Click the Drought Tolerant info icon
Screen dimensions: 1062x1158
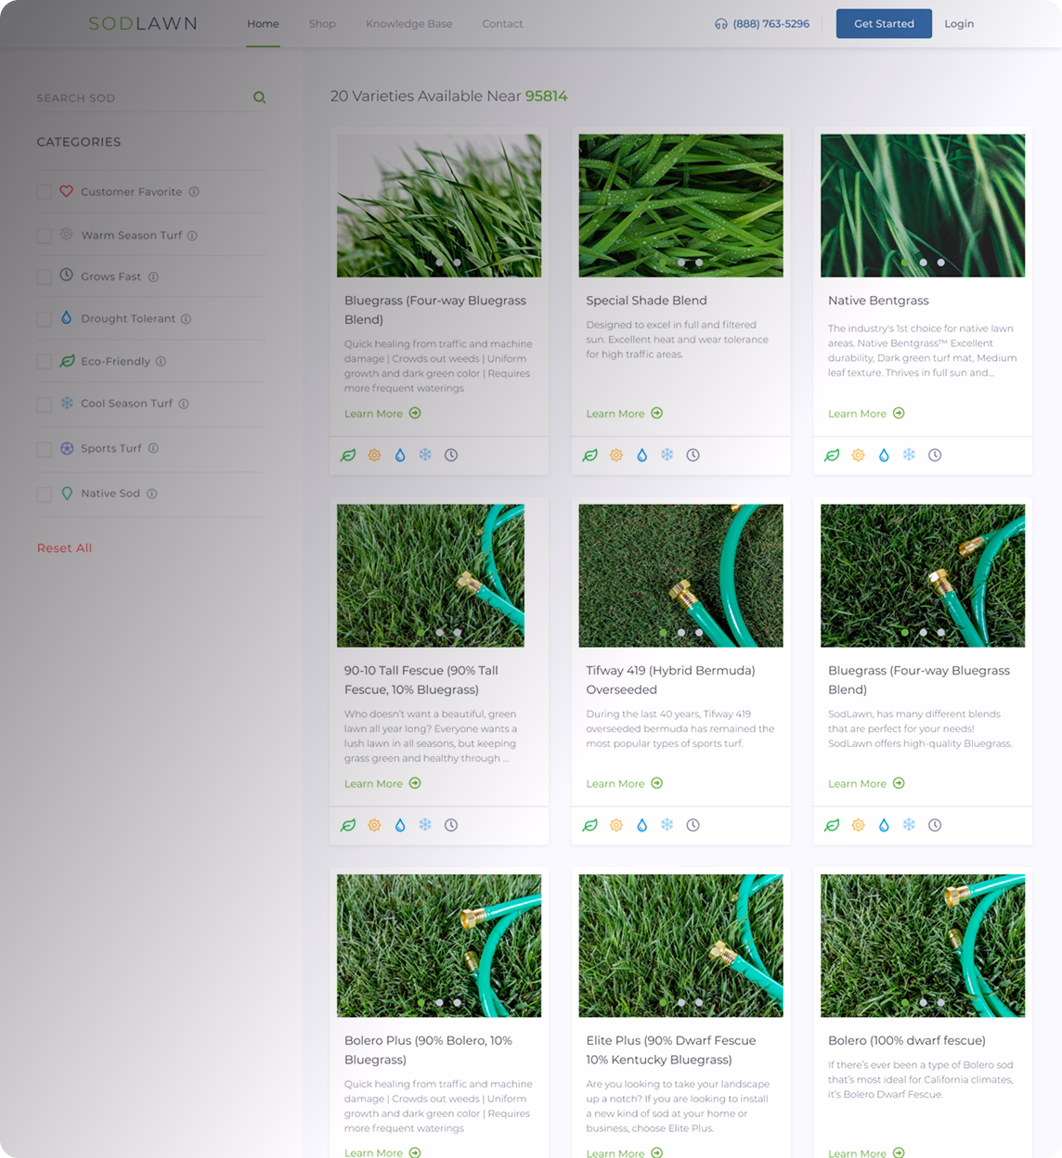tap(186, 319)
